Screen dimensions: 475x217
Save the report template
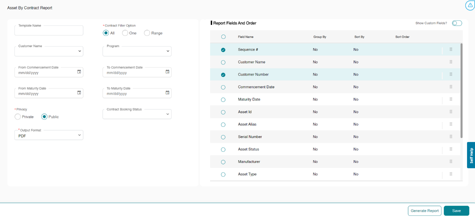[456, 211]
